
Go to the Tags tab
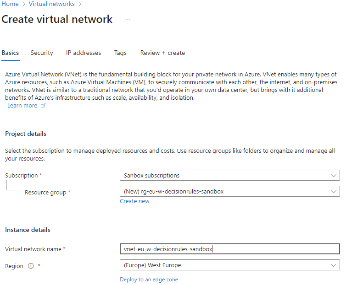point(120,53)
